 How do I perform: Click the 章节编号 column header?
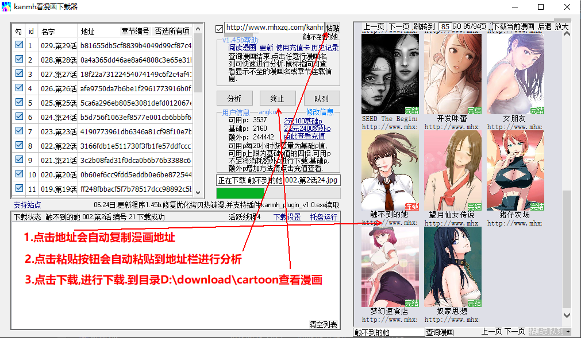point(135,30)
